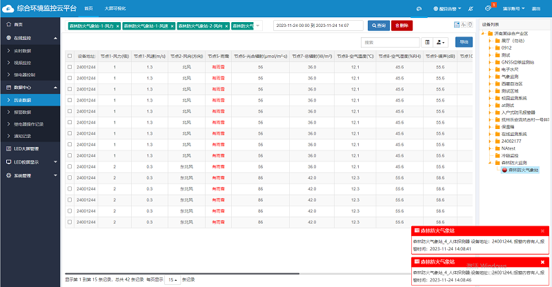Image resolution: width=552 pixels, height=287 pixels.
Task: Click the table 搜索 search box
Action: pyautogui.click(x=391, y=42)
